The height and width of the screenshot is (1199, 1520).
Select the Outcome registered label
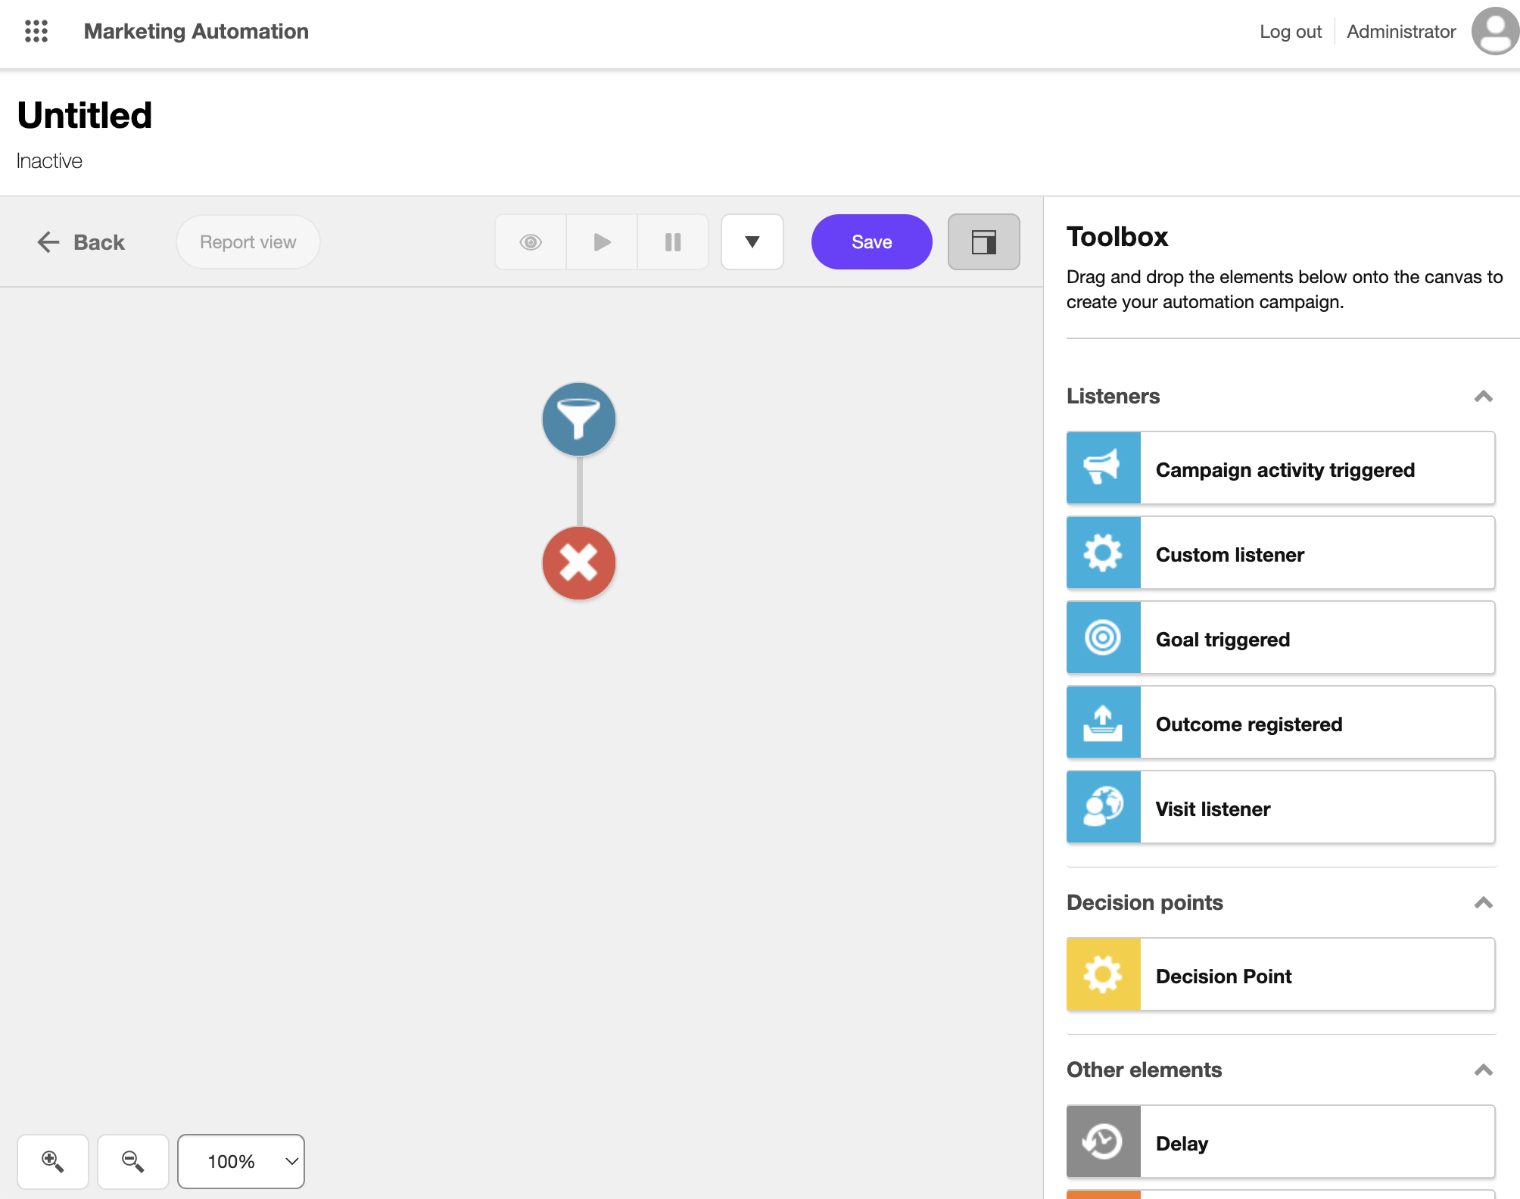click(1249, 724)
